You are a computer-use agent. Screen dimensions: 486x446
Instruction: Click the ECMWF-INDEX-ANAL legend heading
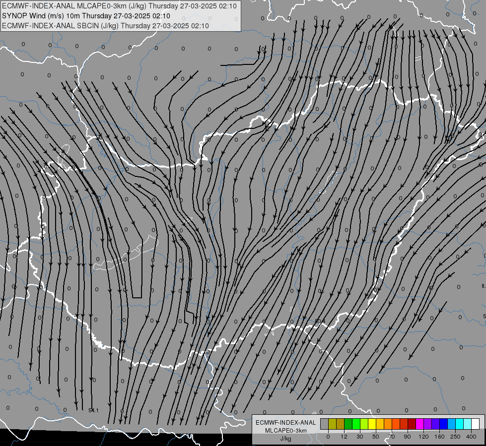click(286, 423)
